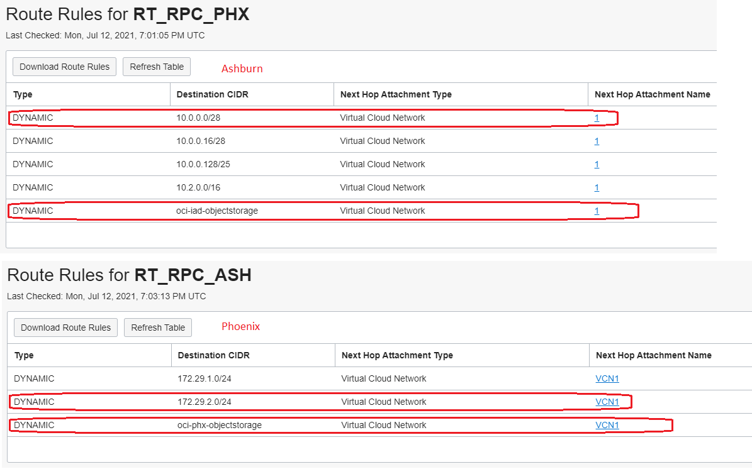This screenshot has height=474, width=752.
Task: Click Type column header in RT_RPC_PHX table
Action: (23, 94)
